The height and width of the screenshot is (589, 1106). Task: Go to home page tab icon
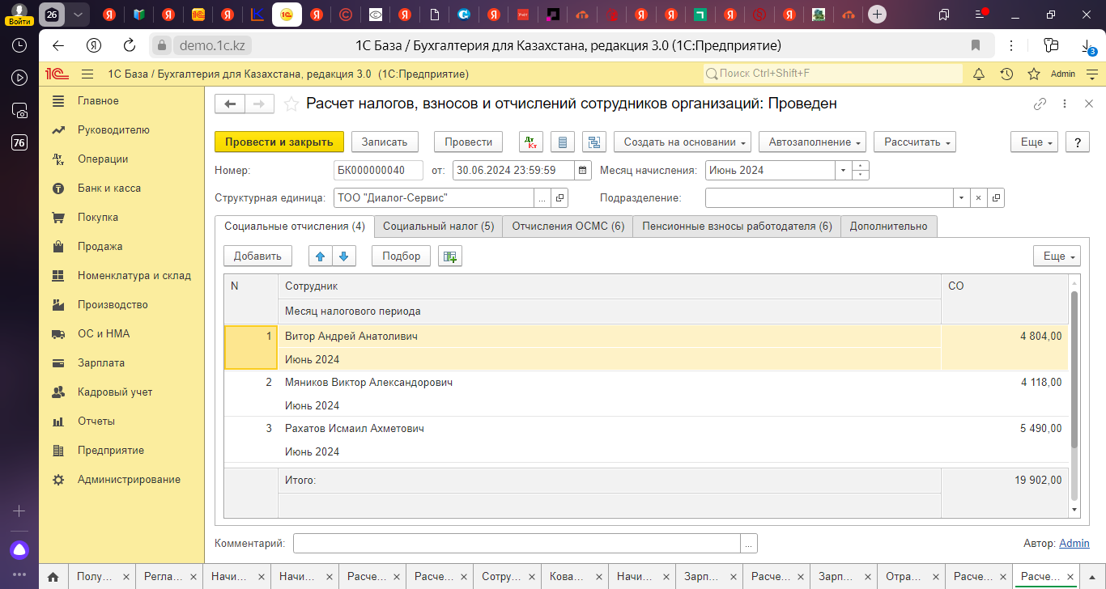point(53,577)
